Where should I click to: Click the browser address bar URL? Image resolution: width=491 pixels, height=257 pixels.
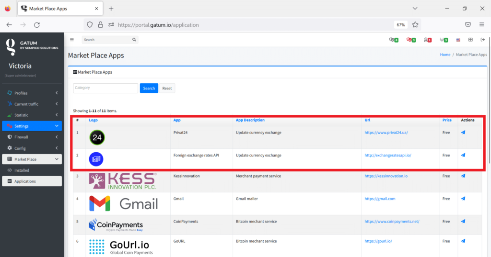(x=158, y=25)
